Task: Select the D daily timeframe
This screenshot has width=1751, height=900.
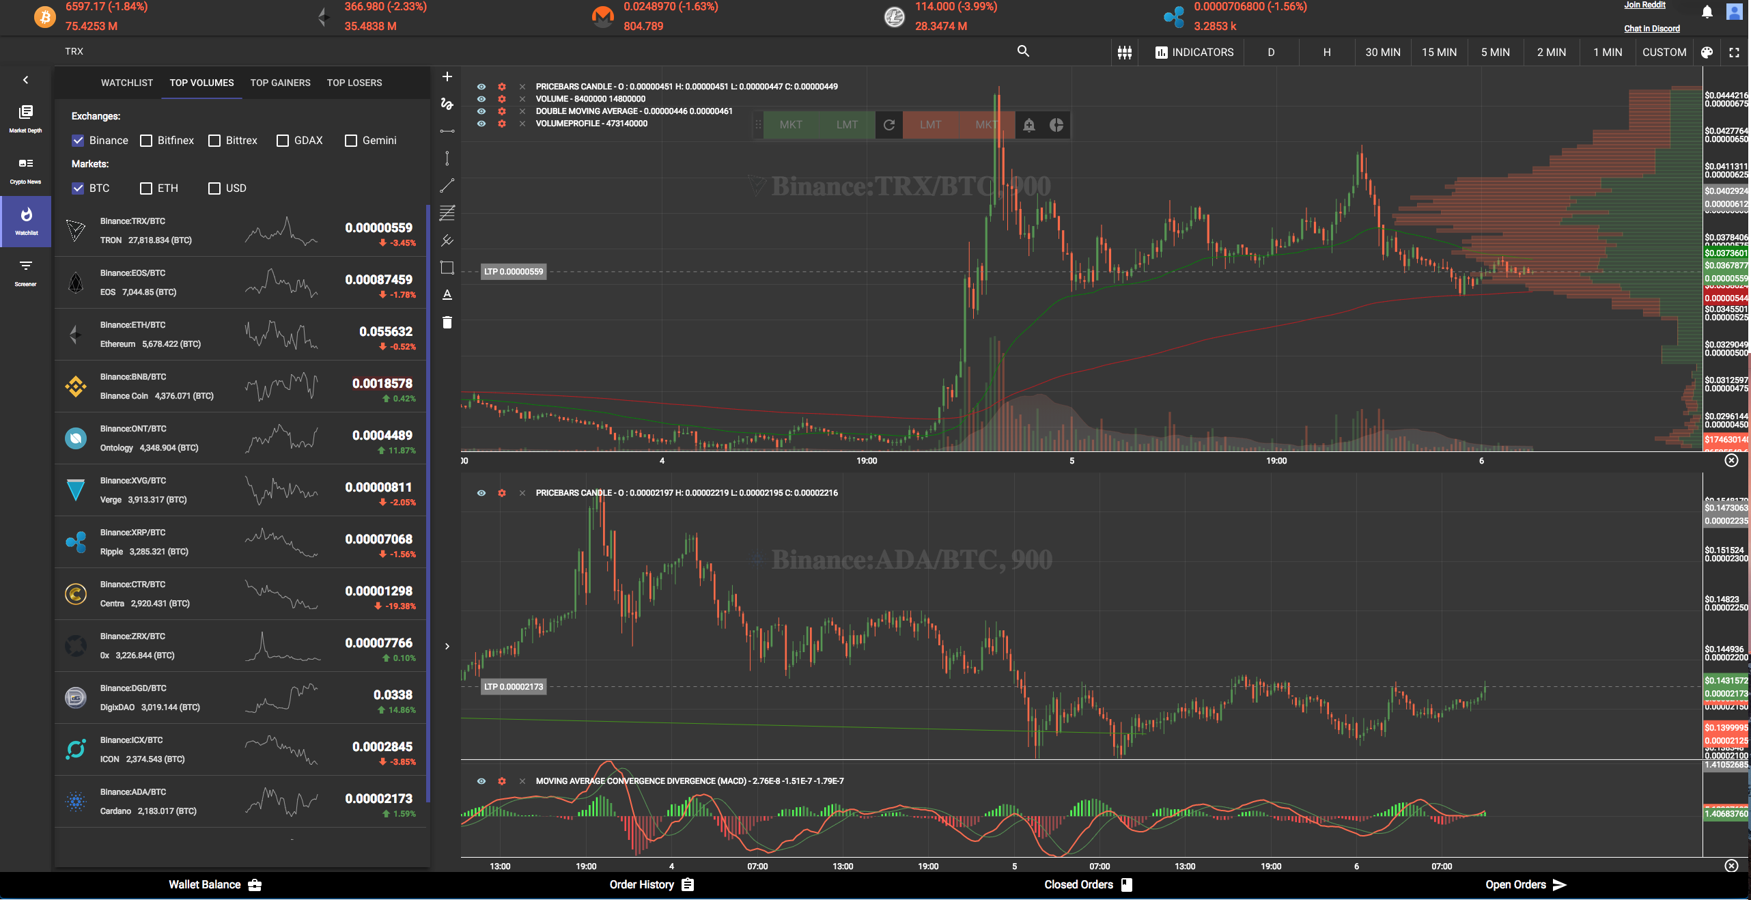Action: pos(1271,52)
